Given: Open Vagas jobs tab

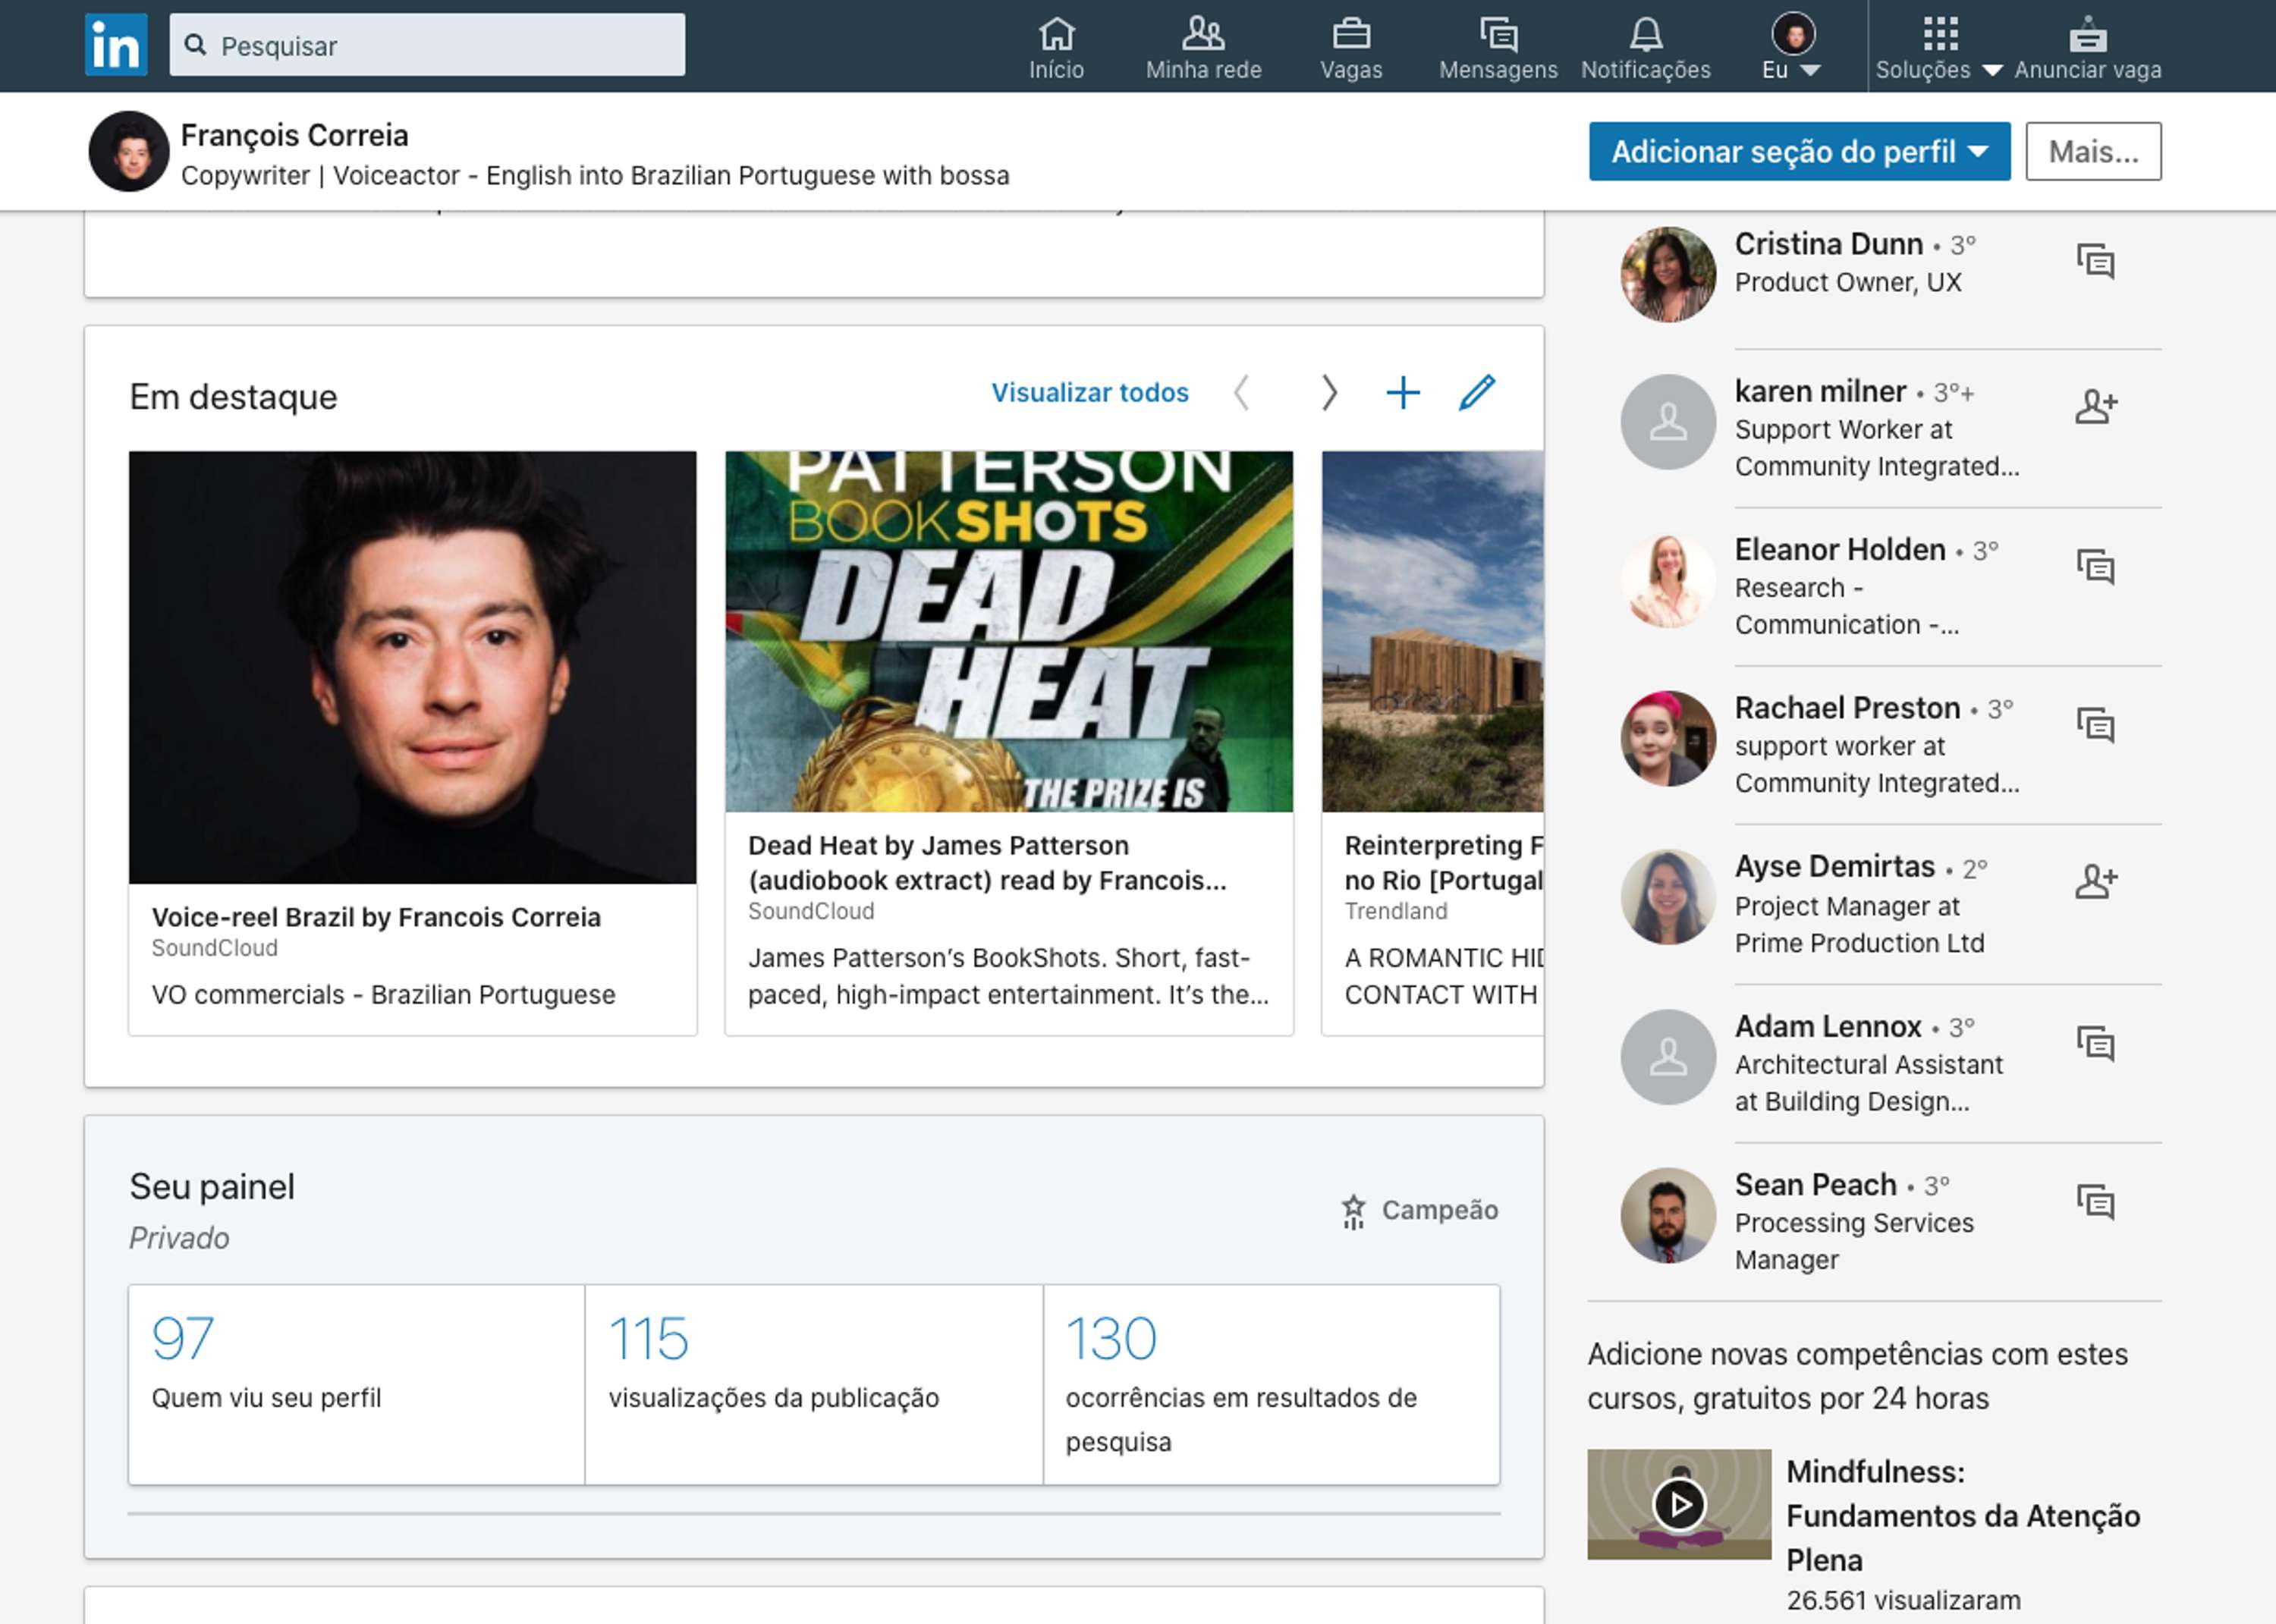Looking at the screenshot, I should [x=1351, y=48].
